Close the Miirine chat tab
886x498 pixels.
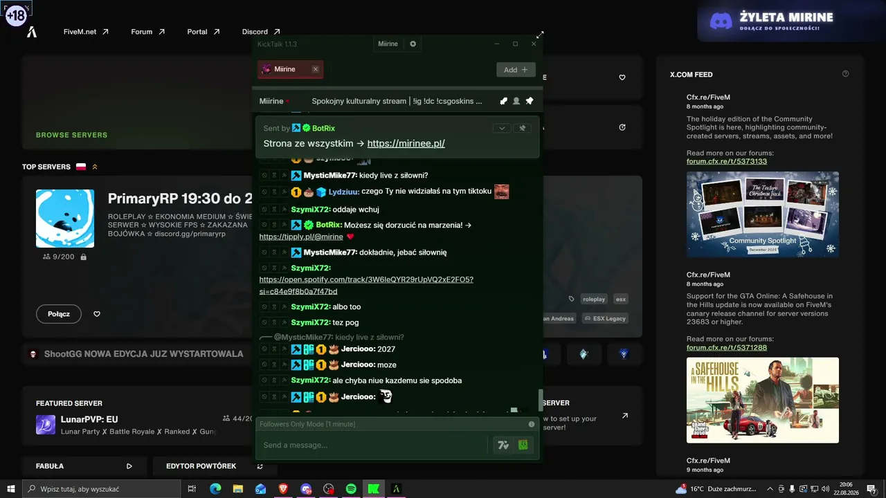[316, 69]
